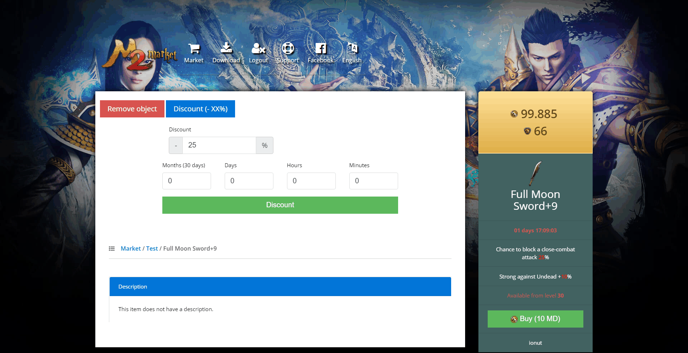Open Support via the lifebuoy icon
Image resolution: width=688 pixels, height=353 pixels.
tap(287, 48)
